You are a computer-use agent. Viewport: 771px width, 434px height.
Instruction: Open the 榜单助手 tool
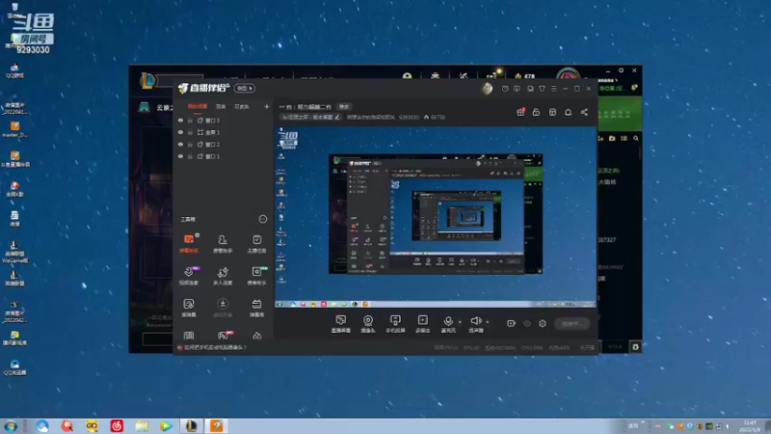point(256,276)
